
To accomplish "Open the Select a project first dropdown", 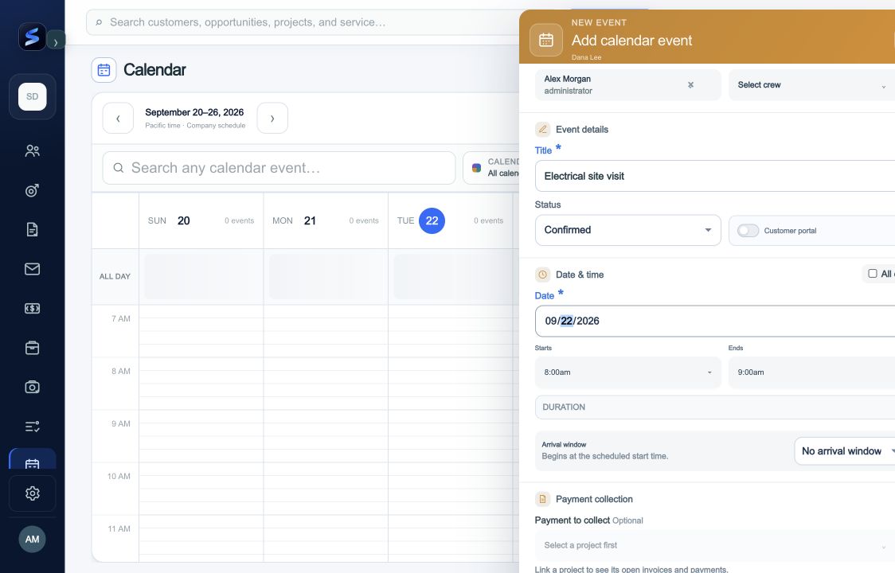I will click(x=714, y=545).
